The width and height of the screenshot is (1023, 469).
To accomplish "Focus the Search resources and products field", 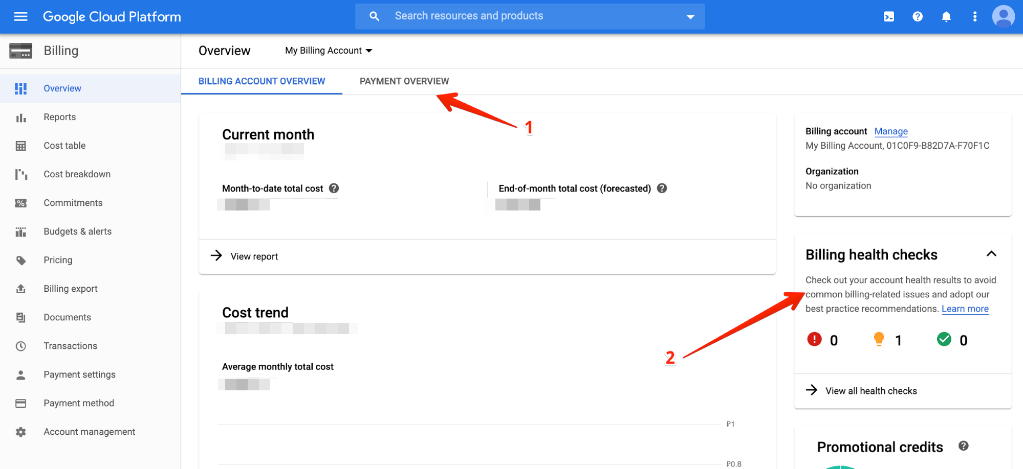I will point(530,16).
